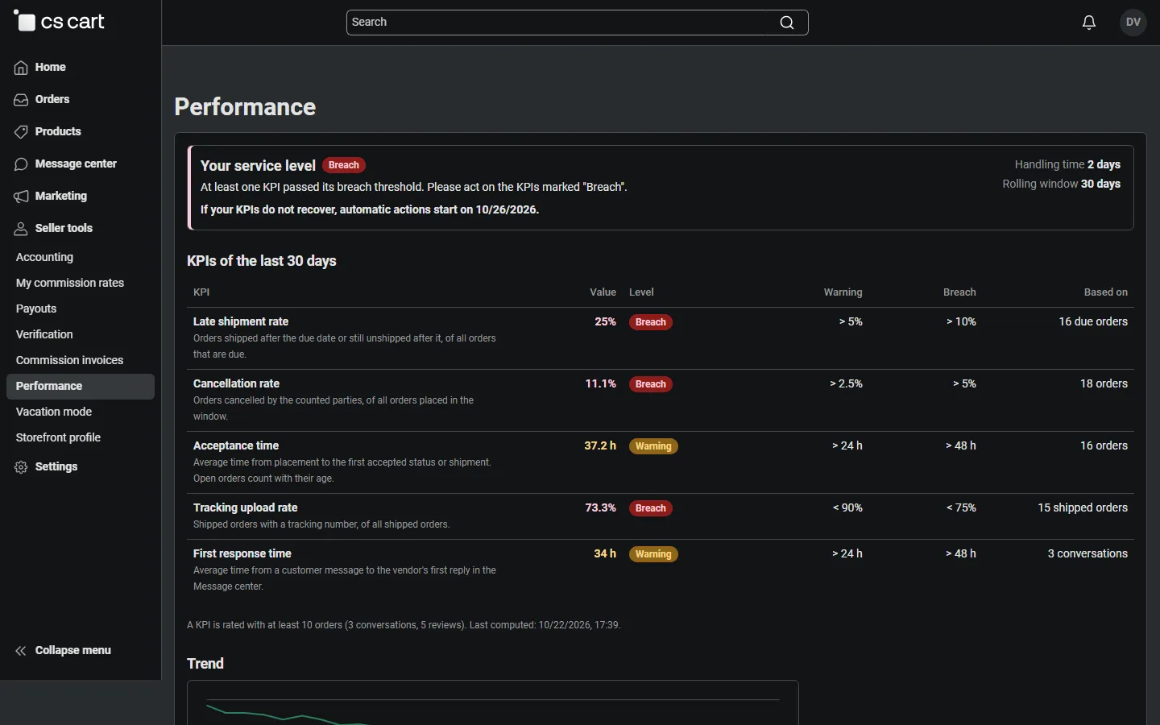Screen dimensions: 1160x725
Task: Open notifications bell
Action: pyautogui.click(x=1089, y=23)
